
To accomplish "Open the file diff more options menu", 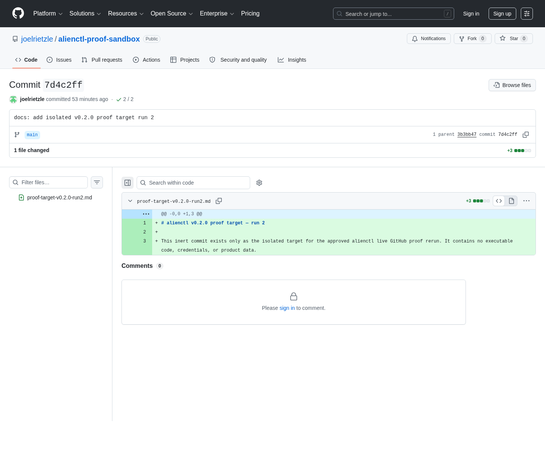I will pos(526,201).
